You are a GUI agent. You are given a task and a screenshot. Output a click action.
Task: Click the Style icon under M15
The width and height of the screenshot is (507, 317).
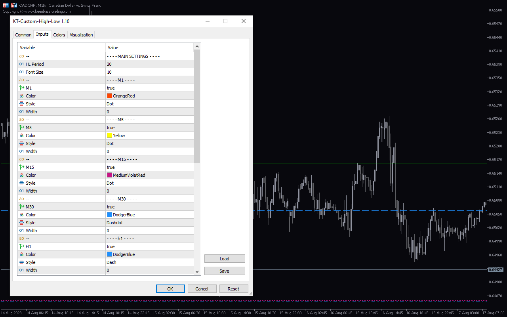22,183
